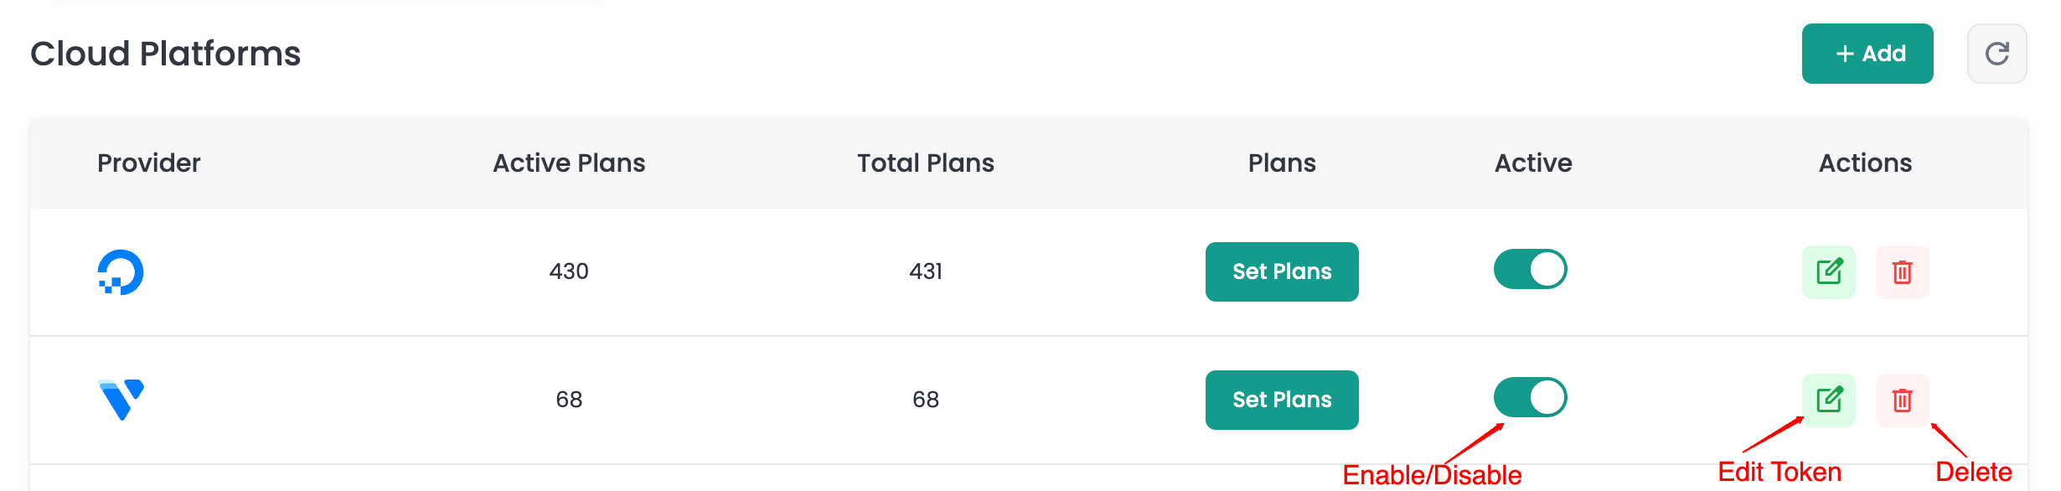This screenshot has width=2061, height=491.
Task: Click the Total Plans column header
Action: click(925, 163)
